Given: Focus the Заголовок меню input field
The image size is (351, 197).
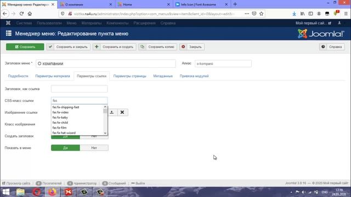Looking at the screenshot, I should 106,63.
